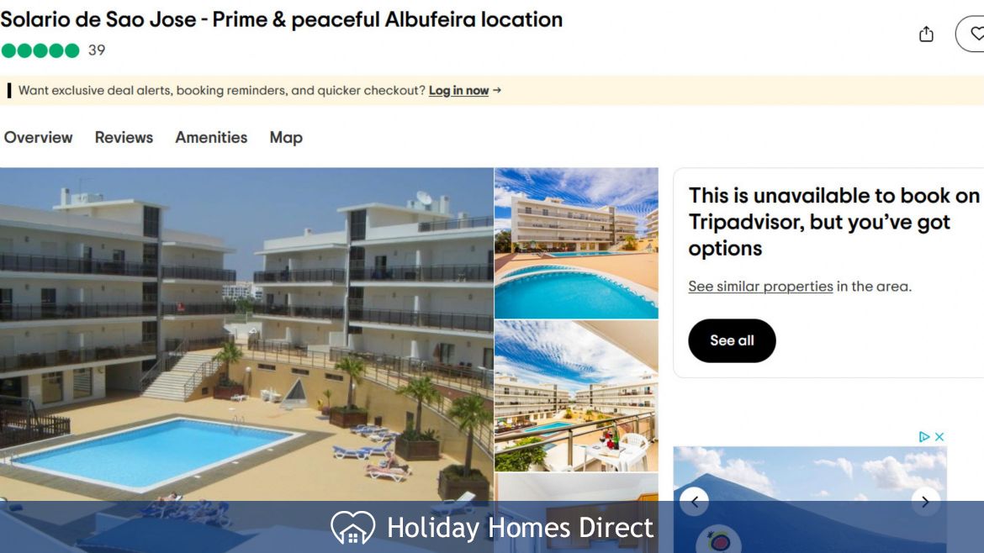The image size is (984, 553).
Task: Select the Map tab
Action: [286, 137]
